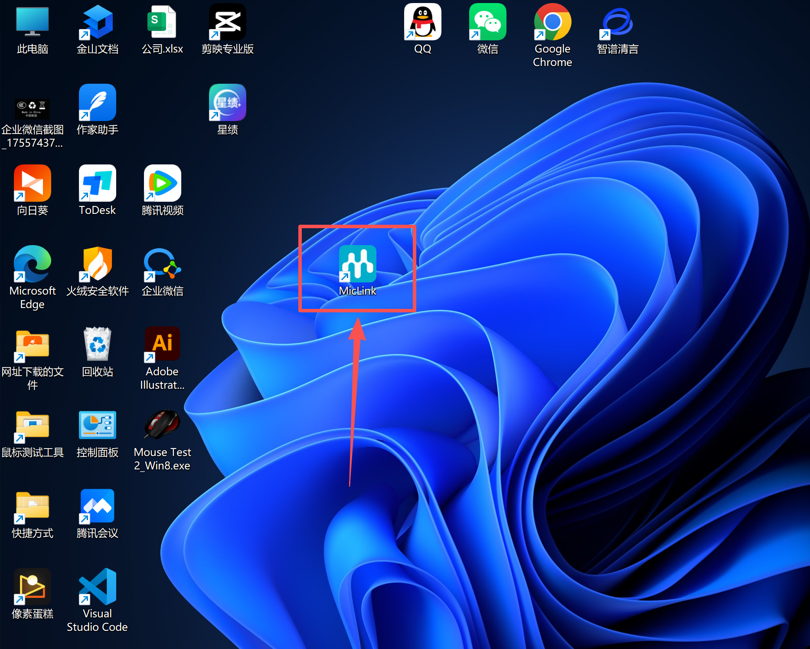Click the Visual Studio Code shortcut
810x649 pixels.
click(97, 587)
